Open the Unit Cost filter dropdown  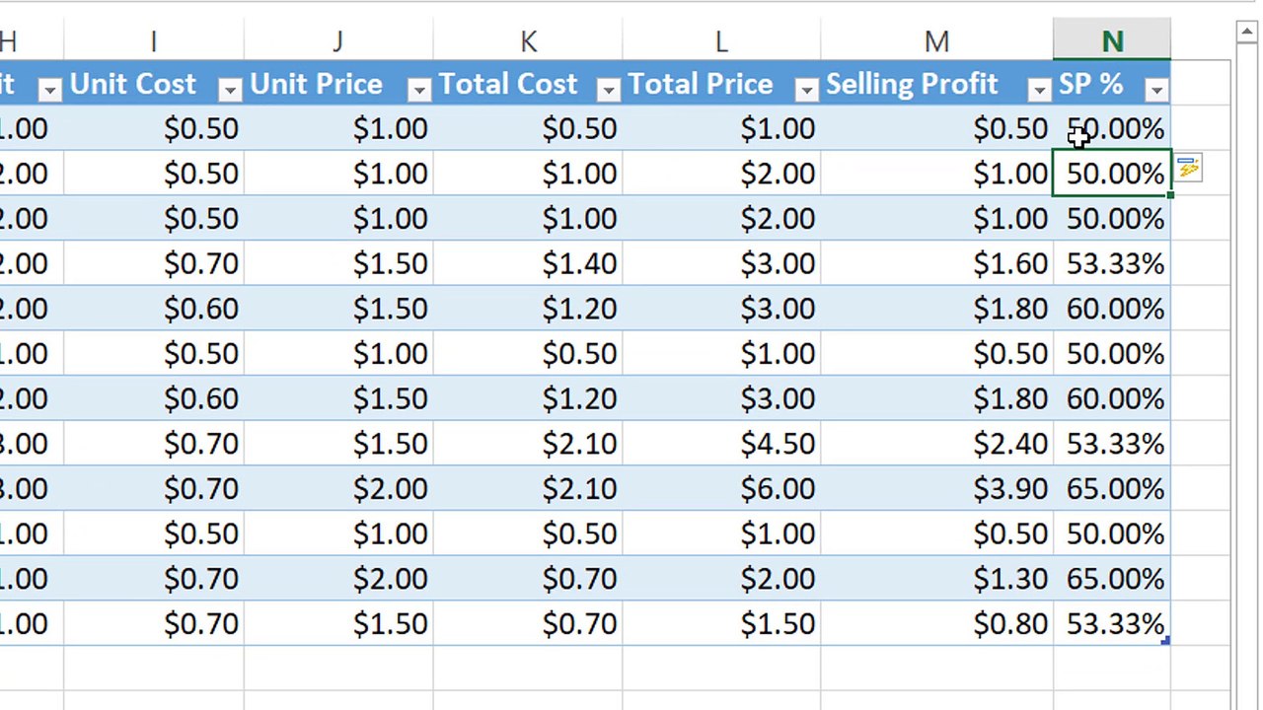tap(229, 90)
